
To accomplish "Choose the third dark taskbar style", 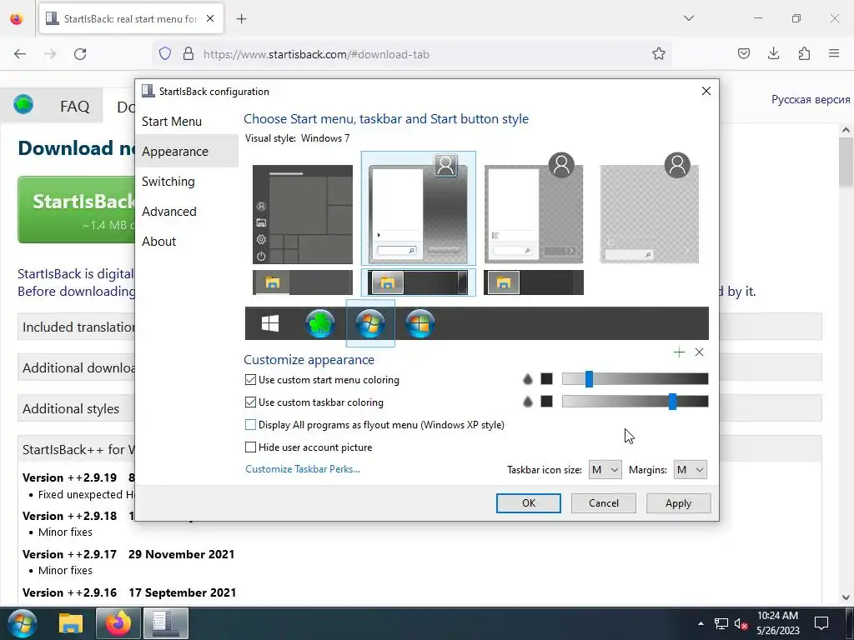I will click(x=534, y=282).
